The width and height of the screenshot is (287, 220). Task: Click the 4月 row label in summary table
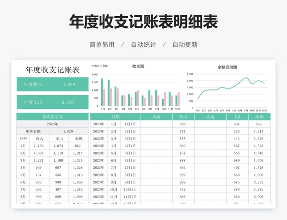pos(23,168)
